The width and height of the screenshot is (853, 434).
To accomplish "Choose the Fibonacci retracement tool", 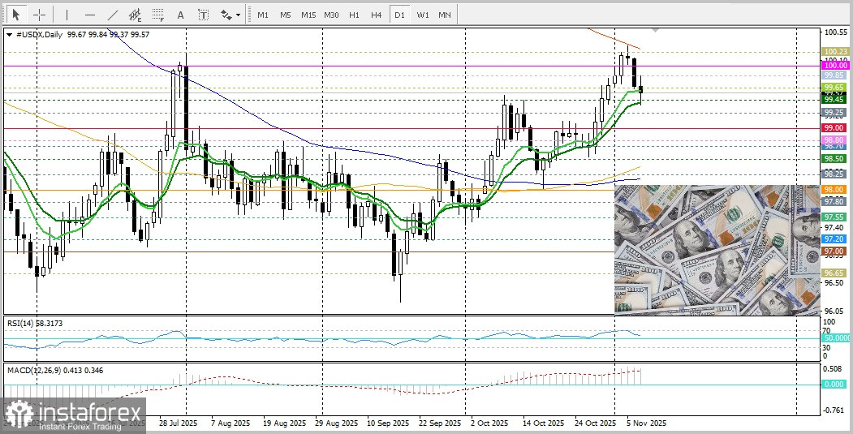I will point(157,15).
